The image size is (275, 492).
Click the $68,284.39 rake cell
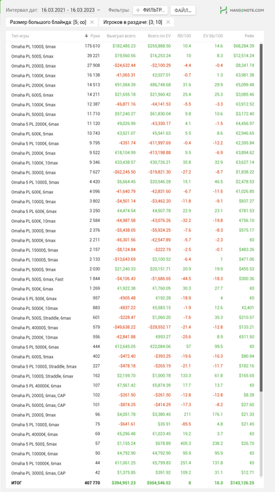click(243, 46)
